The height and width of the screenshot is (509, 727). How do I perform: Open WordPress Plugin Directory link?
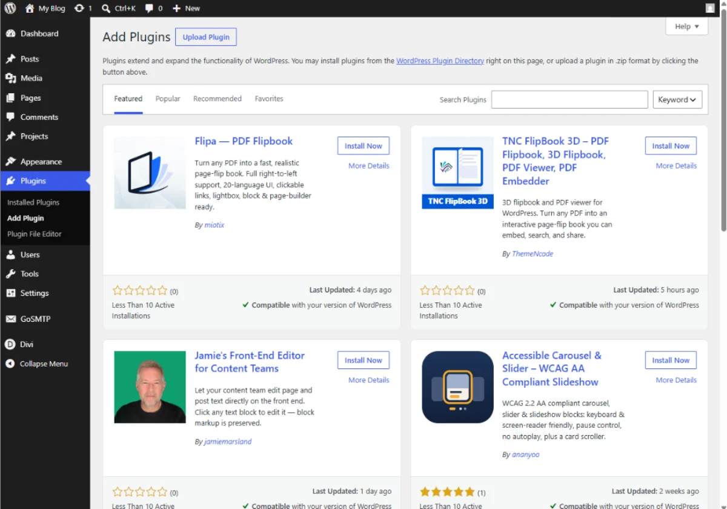tap(440, 61)
